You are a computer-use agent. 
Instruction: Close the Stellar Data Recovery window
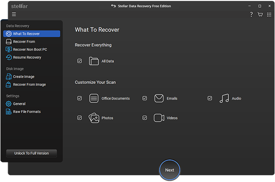pos(270,6)
